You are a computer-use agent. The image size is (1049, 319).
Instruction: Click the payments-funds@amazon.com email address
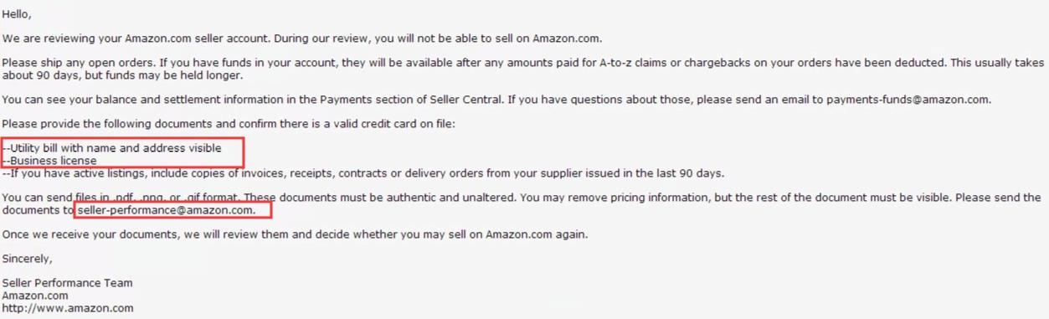[908, 100]
